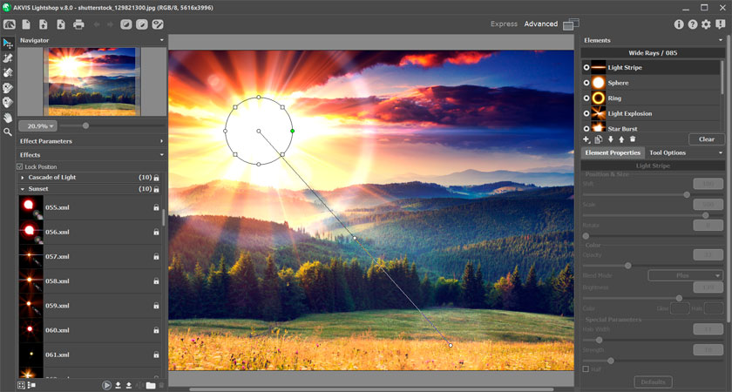Viewport: 732px width, 392px height.
Task: Duplicate the selected element icon
Action: (x=599, y=139)
